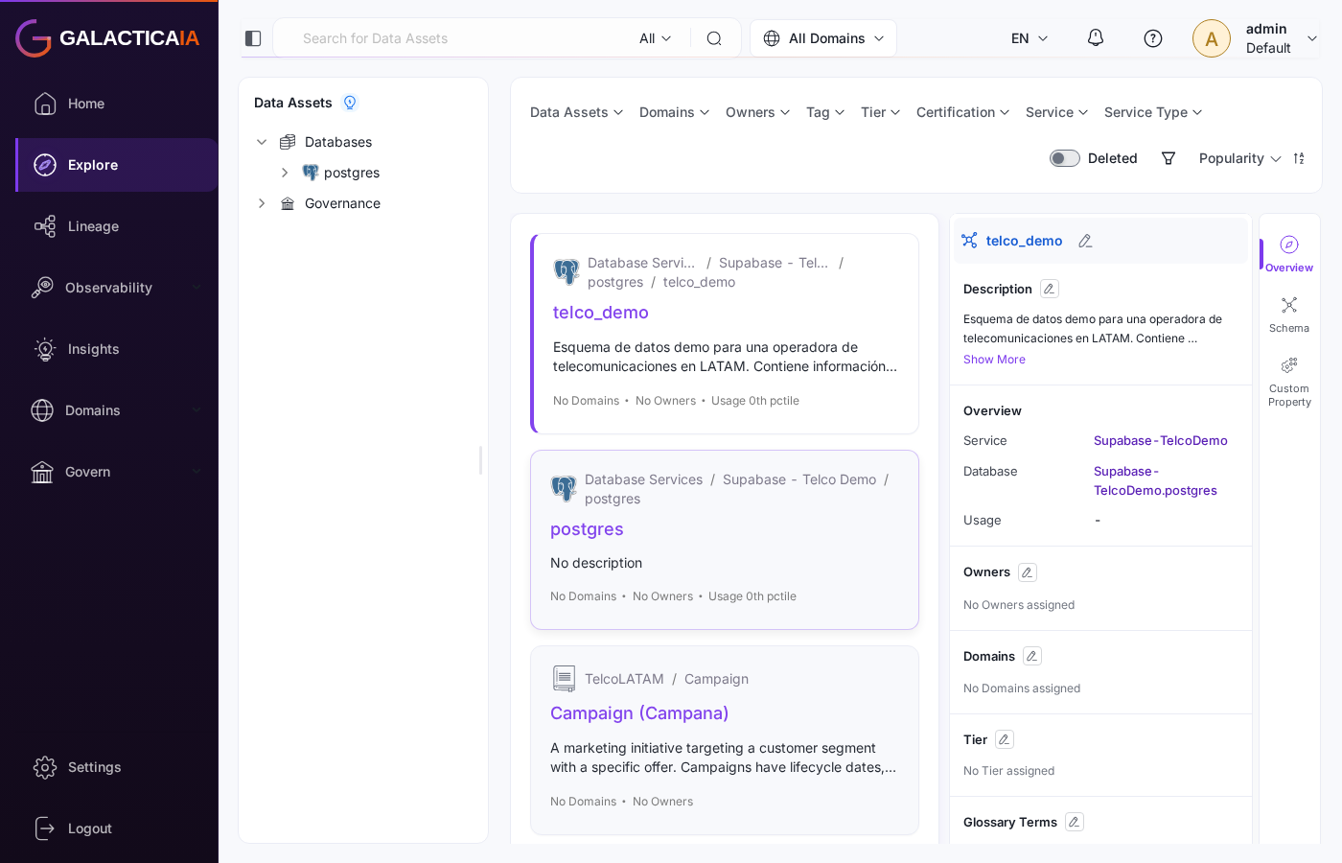Open the Tier filter dropdown
The height and width of the screenshot is (863, 1342).
click(881, 112)
